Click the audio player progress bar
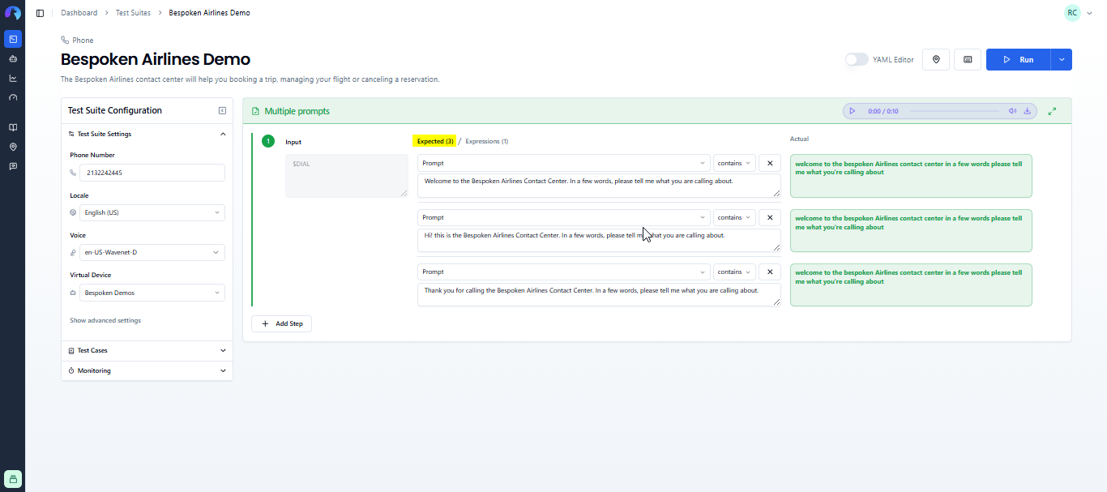Screen dimensions: 1107x492 tap(954, 111)
